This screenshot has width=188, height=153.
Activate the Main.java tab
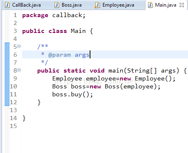click(165, 5)
